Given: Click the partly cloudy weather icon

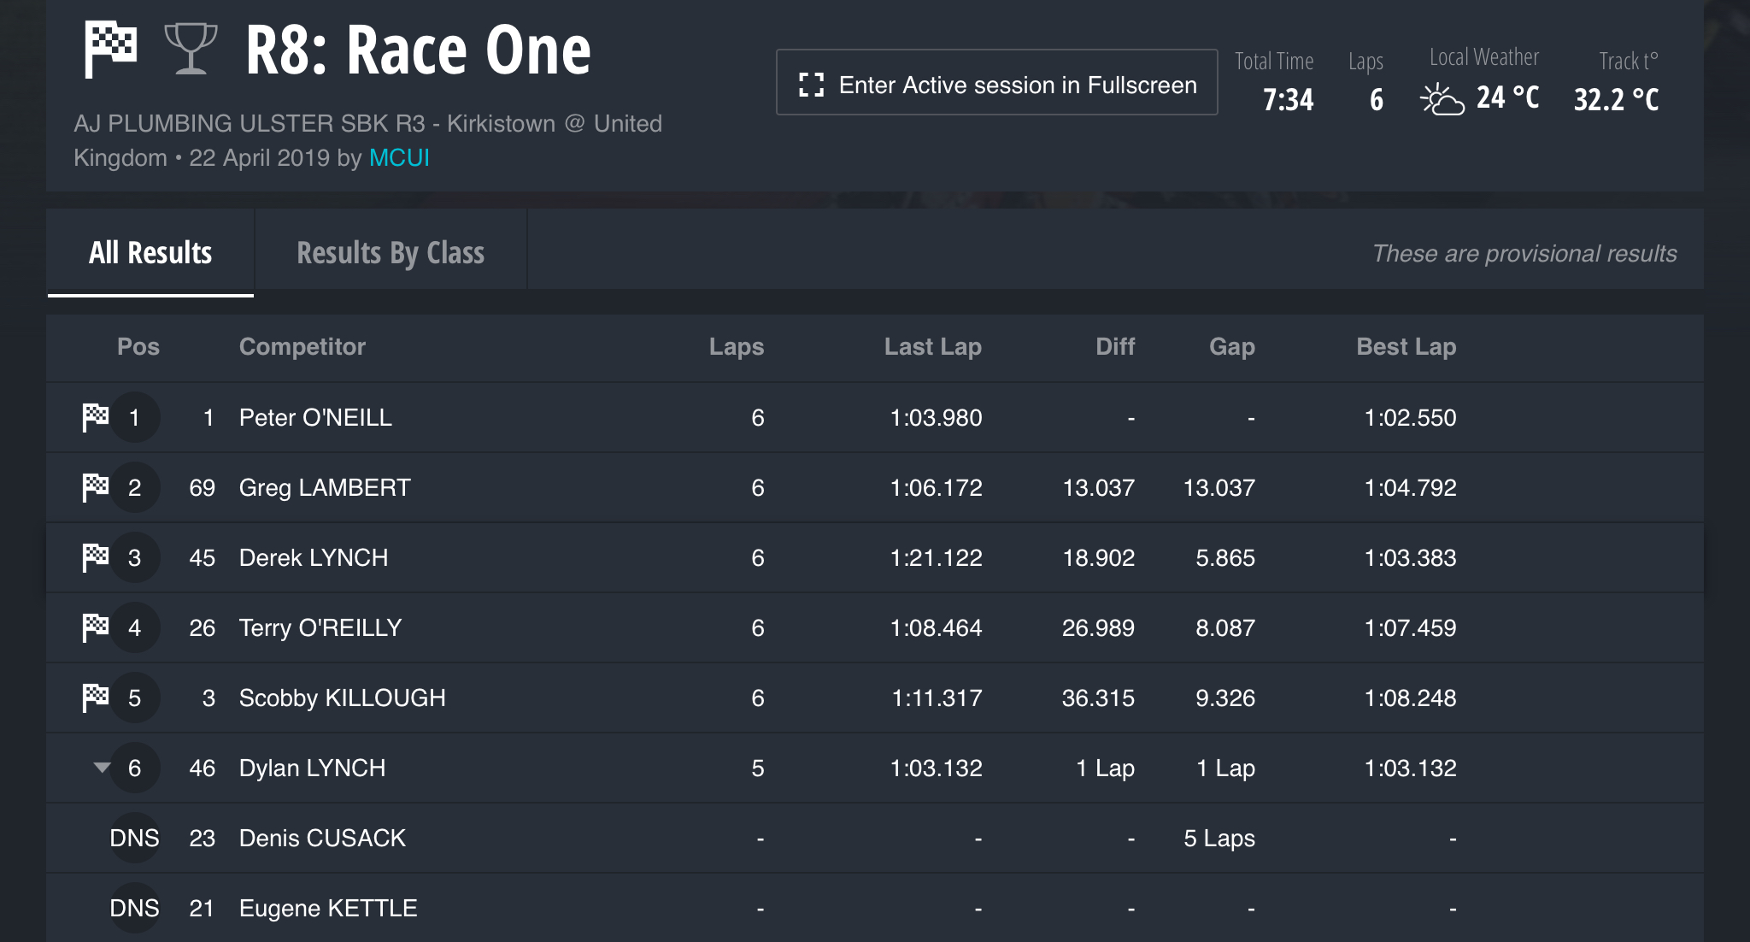Looking at the screenshot, I should click(1442, 99).
